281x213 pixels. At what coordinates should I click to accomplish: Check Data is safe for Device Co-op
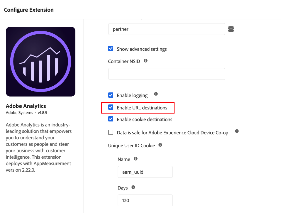[x=111, y=132]
